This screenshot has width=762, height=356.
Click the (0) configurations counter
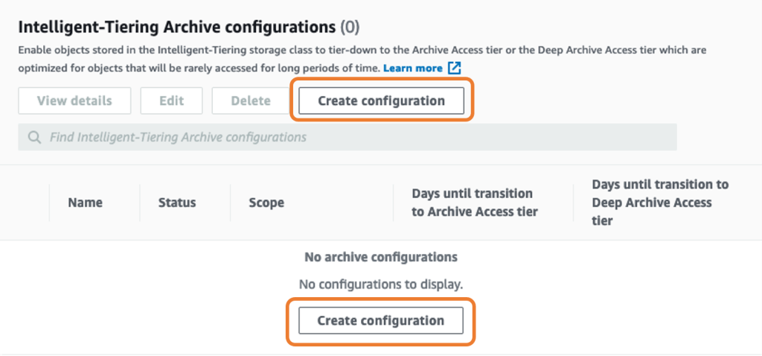[350, 28]
